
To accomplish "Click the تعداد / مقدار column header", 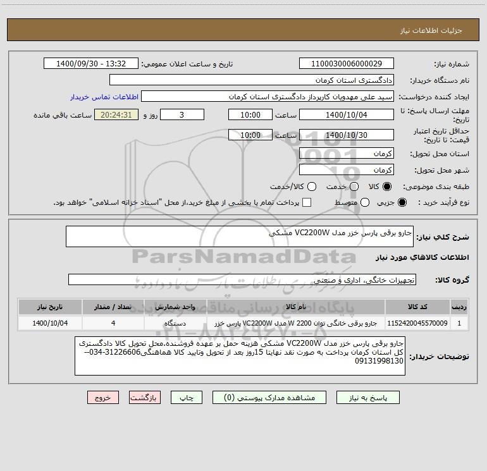I will [x=113, y=307].
